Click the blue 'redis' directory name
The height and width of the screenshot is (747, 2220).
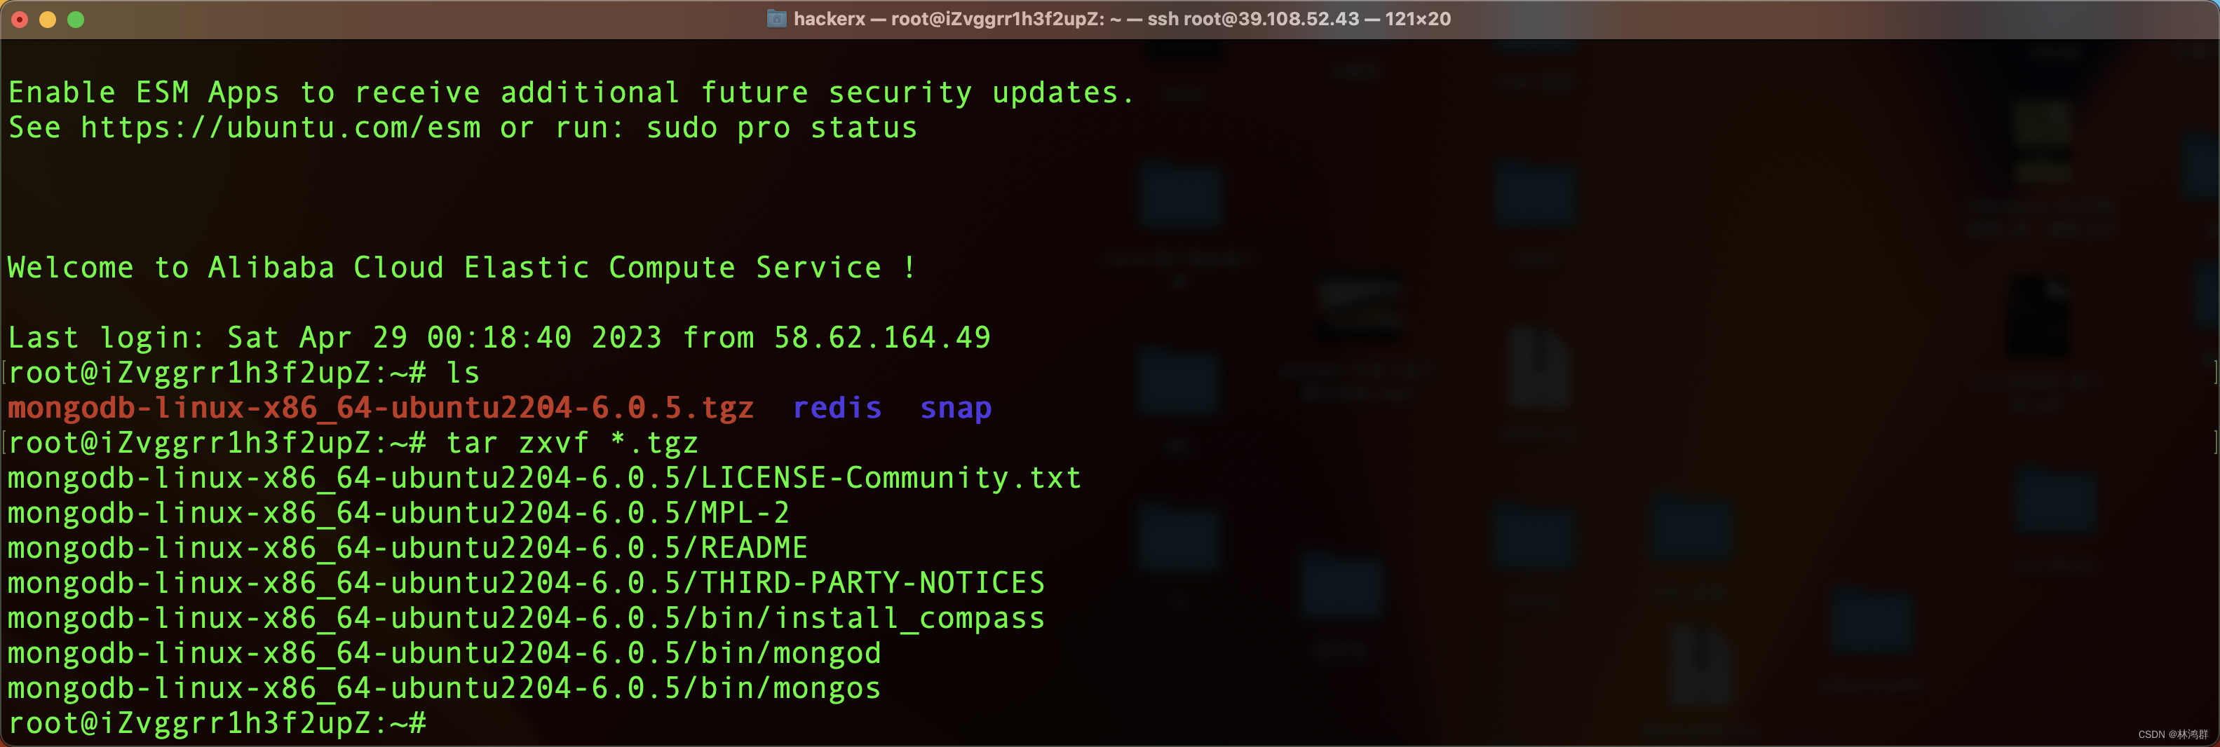[x=837, y=409]
